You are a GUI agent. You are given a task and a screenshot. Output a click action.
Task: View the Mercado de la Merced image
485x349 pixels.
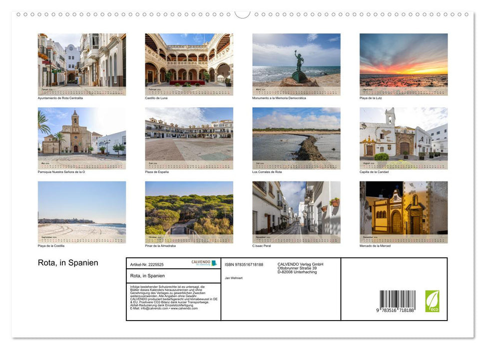click(404, 210)
